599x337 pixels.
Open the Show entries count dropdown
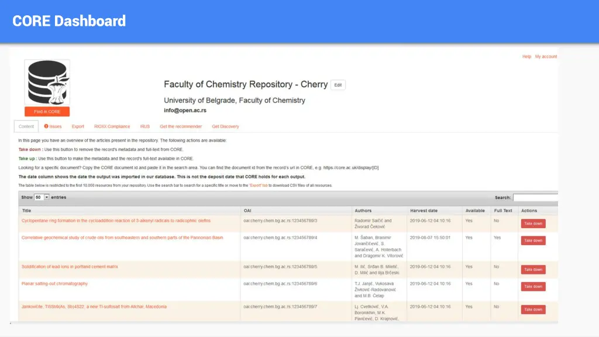42,197
